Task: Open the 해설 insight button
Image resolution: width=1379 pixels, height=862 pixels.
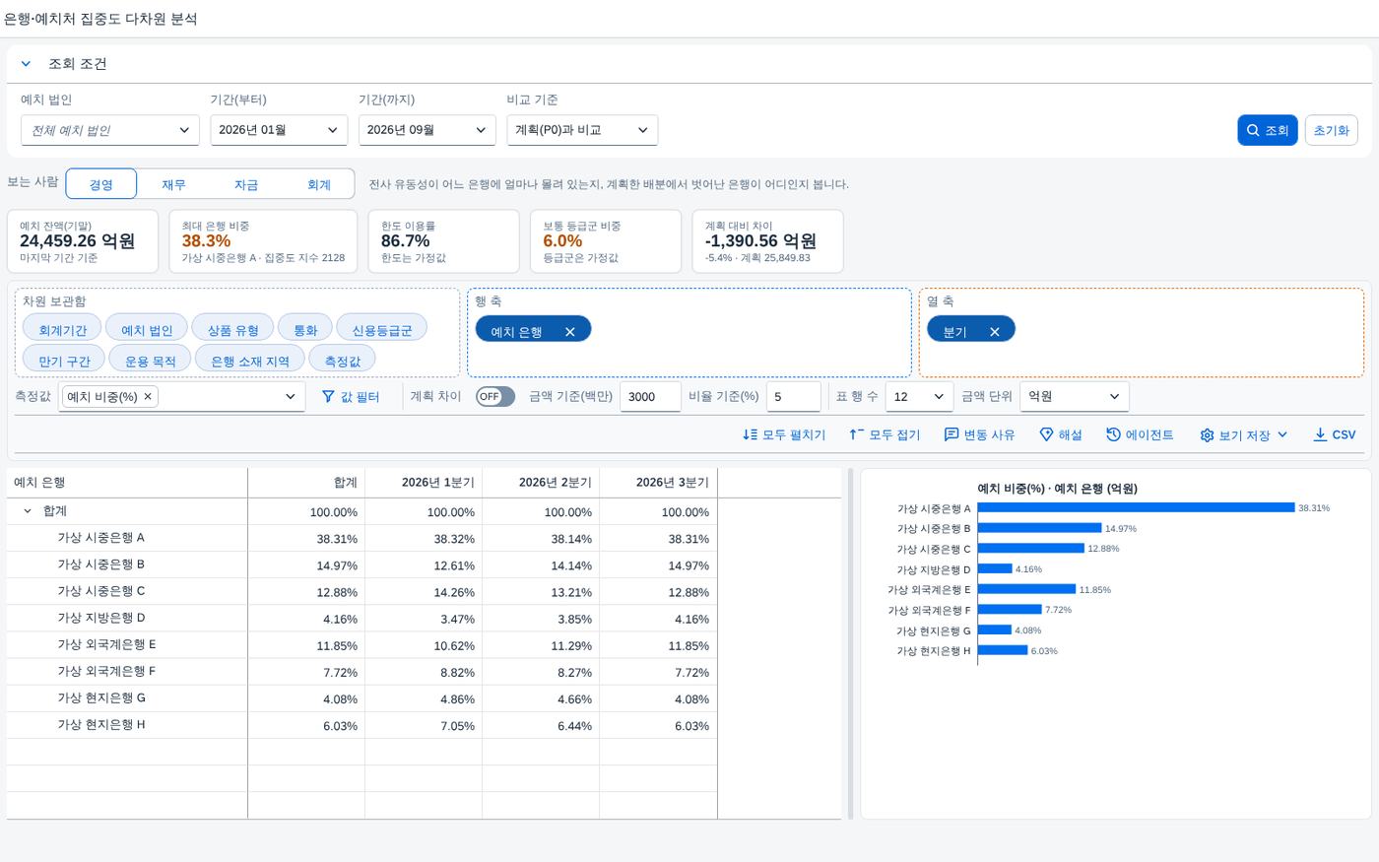Action: (1061, 434)
